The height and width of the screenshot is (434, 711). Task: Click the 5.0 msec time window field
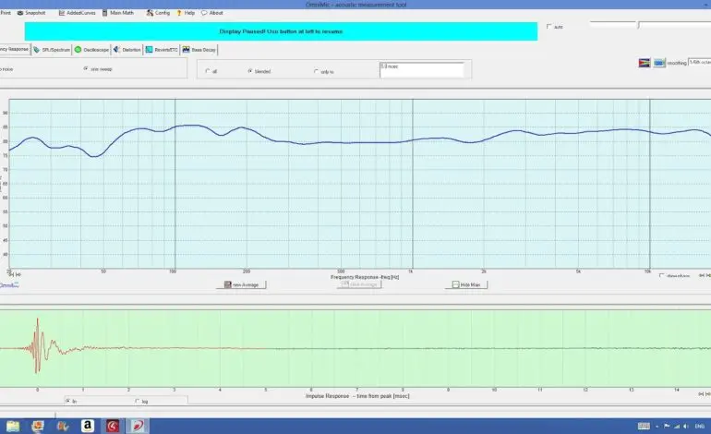click(422, 70)
